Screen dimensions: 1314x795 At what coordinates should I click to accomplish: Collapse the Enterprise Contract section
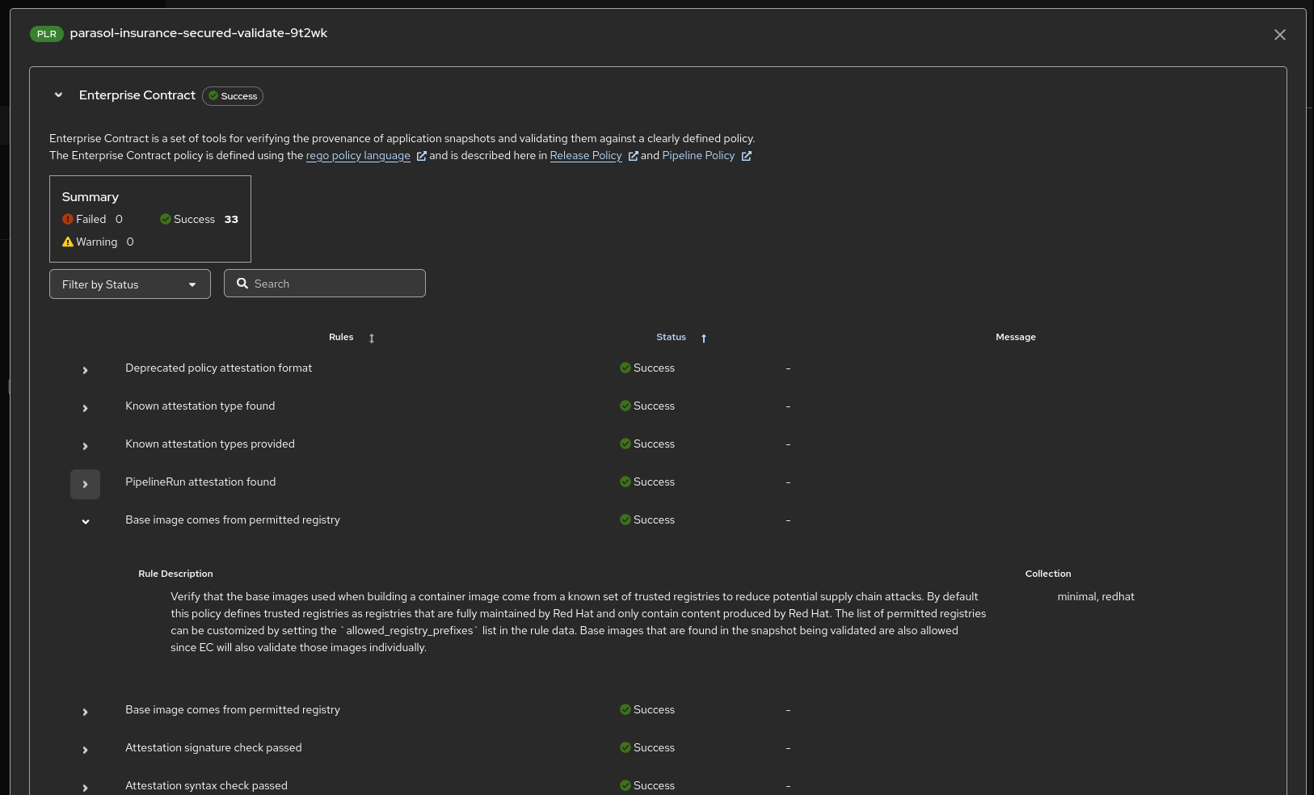(58, 95)
